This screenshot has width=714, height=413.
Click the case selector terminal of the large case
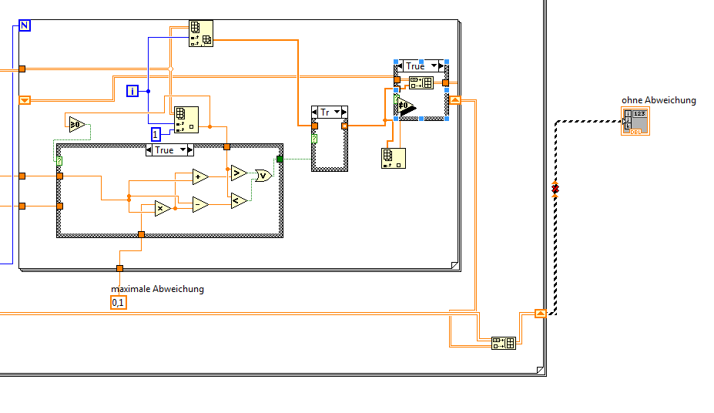tap(59, 161)
